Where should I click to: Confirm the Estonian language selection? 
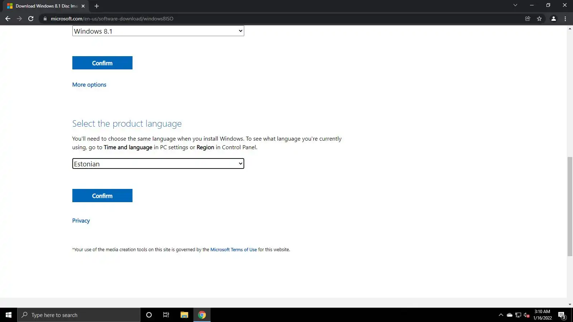tap(102, 196)
